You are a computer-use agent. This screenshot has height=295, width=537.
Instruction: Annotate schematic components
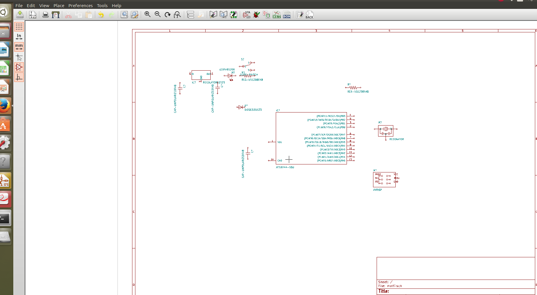(247, 15)
